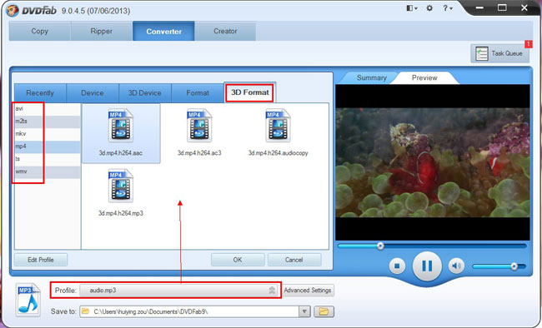Screen dimensions: 542x328
Task: Select wmv in the format list
Action: click(48, 171)
